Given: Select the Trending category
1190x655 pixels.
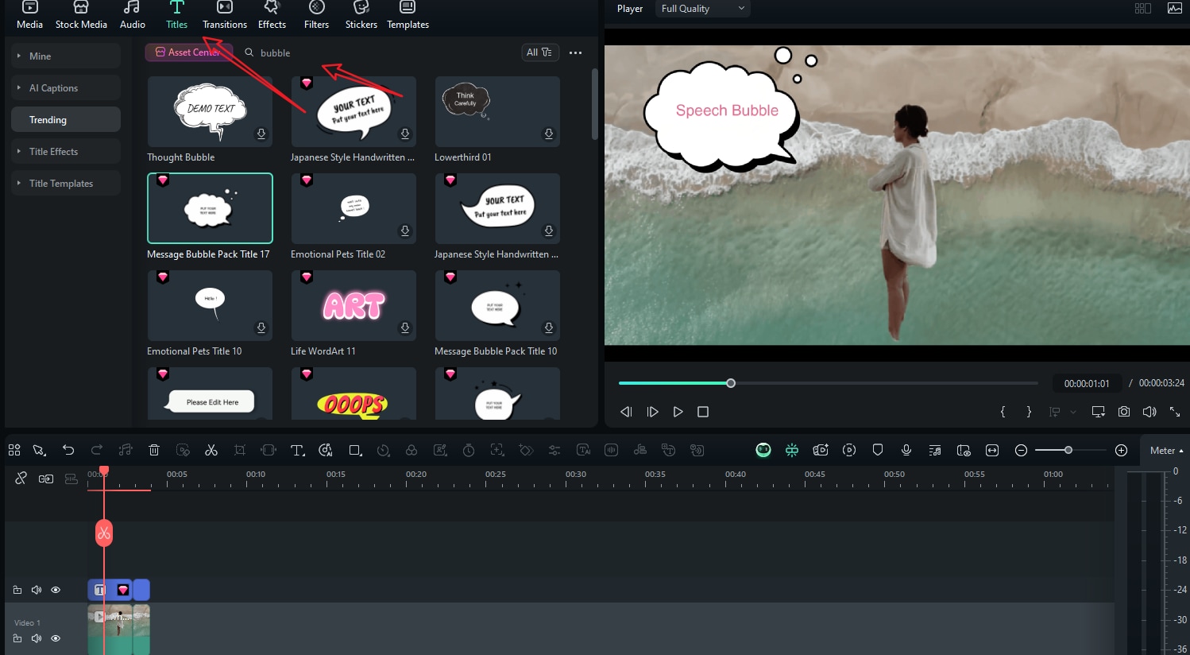Looking at the screenshot, I should [66, 119].
